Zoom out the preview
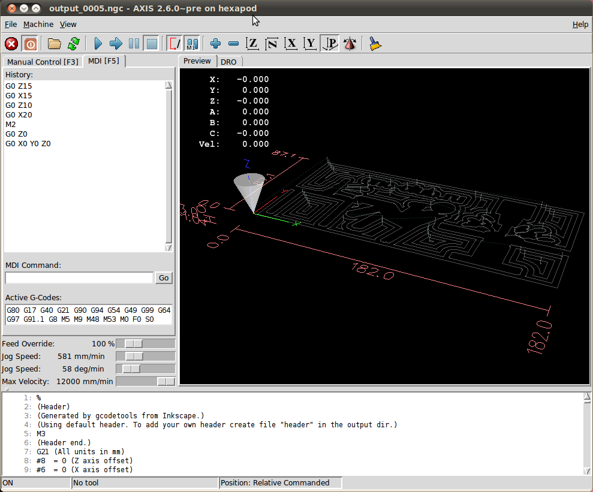Image resolution: width=593 pixels, height=492 pixels. (234, 44)
